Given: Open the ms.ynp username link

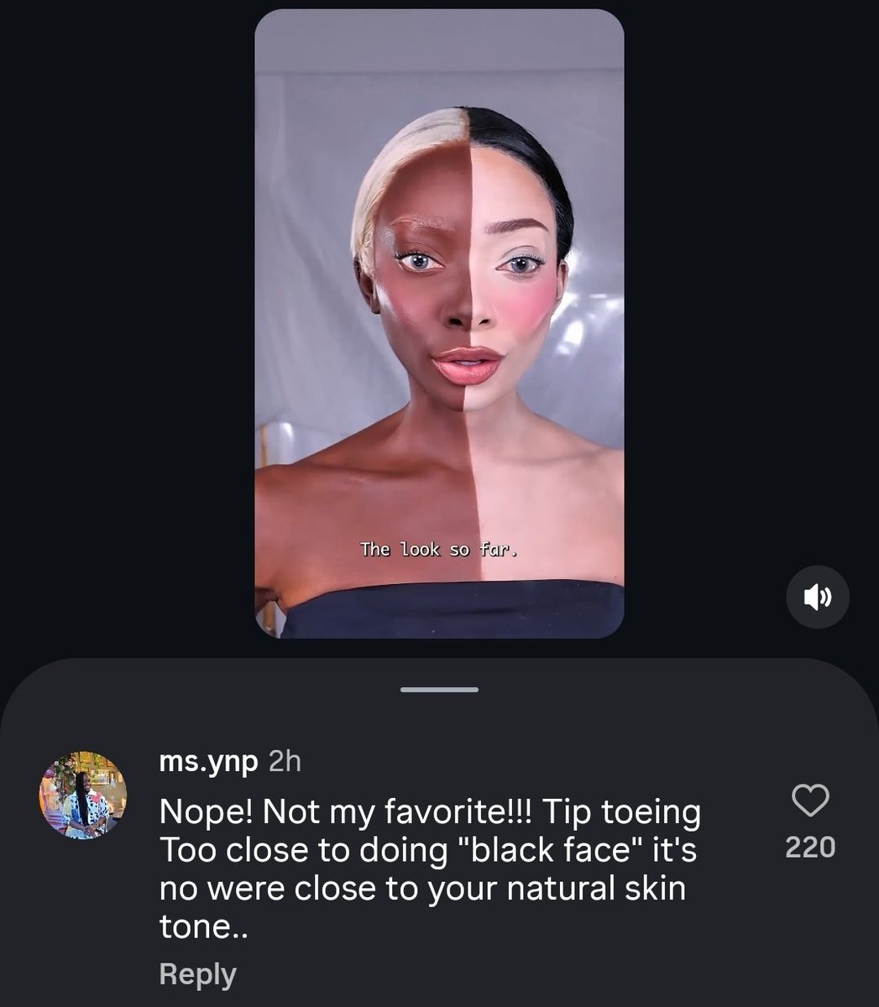Looking at the screenshot, I should pos(208,761).
